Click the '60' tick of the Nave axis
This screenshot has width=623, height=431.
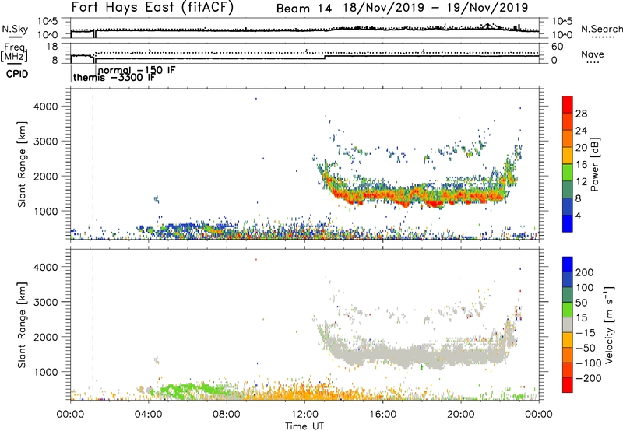557,47
